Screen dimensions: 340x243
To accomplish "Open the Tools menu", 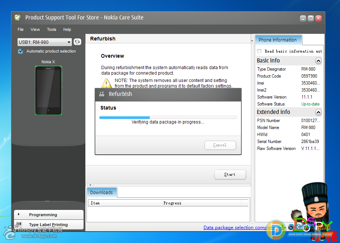I will [x=52, y=29].
